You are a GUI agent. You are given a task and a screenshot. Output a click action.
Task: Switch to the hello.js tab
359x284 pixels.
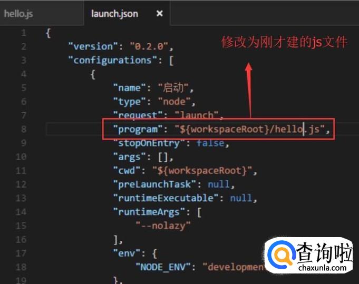(x=18, y=14)
